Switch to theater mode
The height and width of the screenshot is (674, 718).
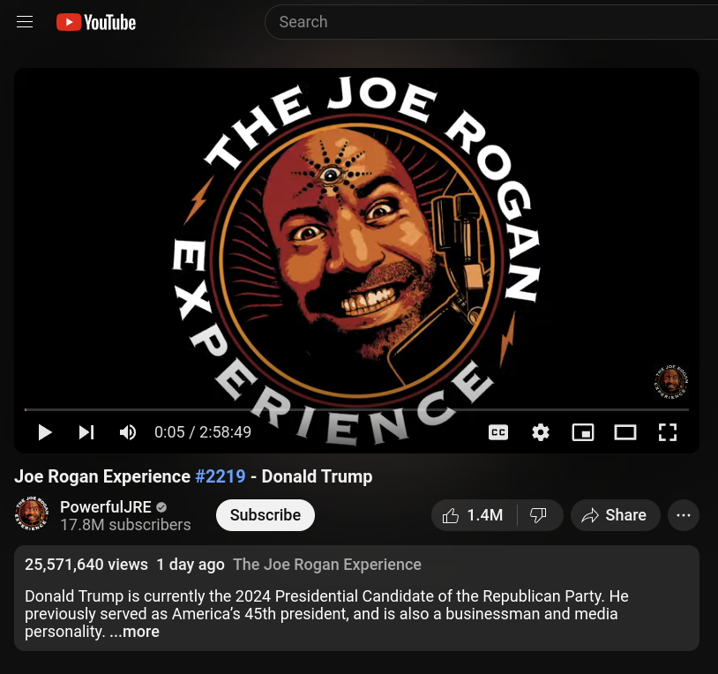(x=625, y=432)
